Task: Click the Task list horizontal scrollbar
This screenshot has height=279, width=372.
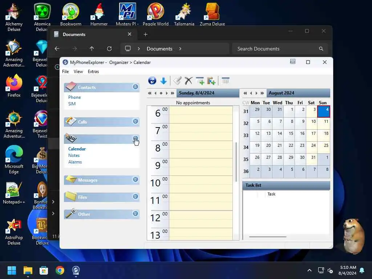Action: tap(268, 236)
